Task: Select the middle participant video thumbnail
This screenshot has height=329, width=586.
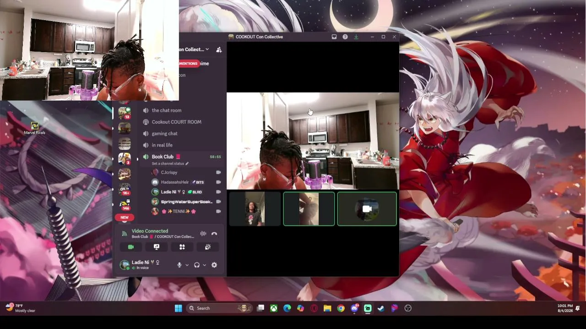Action: point(309,209)
